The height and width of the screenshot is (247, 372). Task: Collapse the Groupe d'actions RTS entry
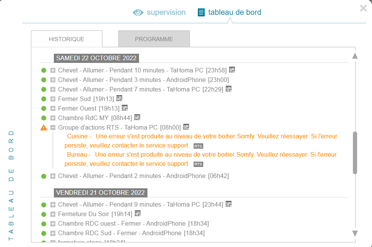pos(53,128)
